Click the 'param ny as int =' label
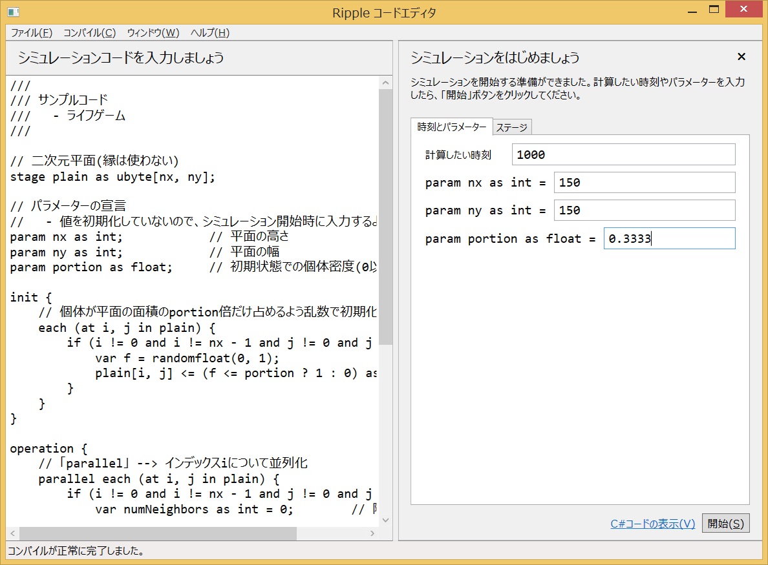Image resolution: width=768 pixels, height=565 pixels. 485,211
